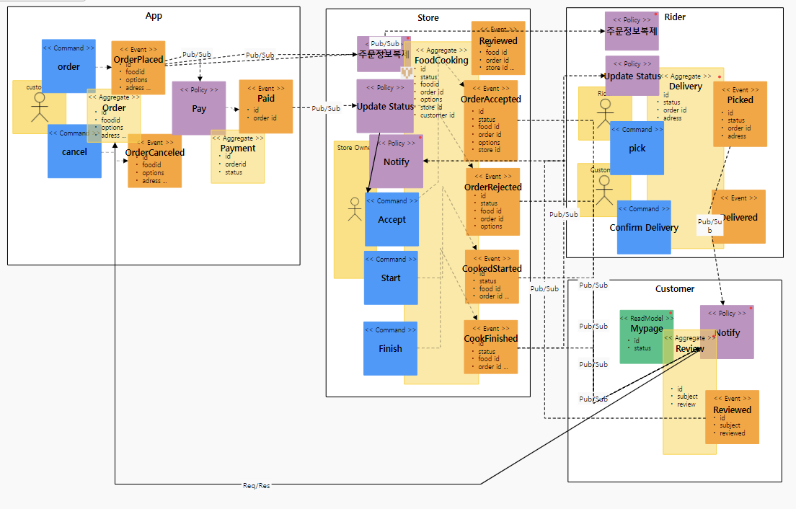Select the Update Status policy in Rider
796x509 pixels.
point(632,76)
